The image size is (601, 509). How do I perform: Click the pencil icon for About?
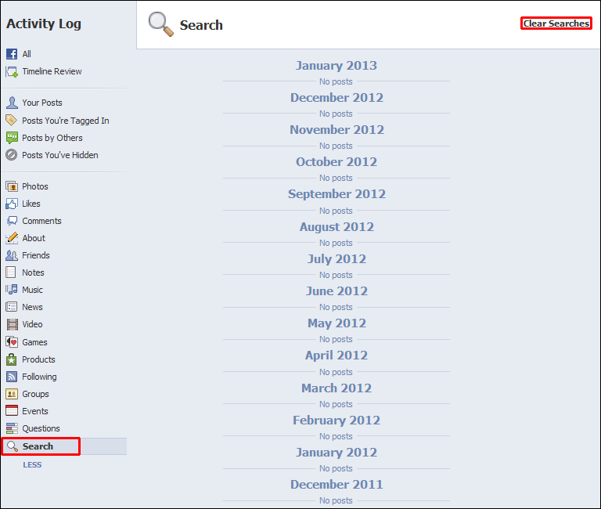click(x=12, y=238)
